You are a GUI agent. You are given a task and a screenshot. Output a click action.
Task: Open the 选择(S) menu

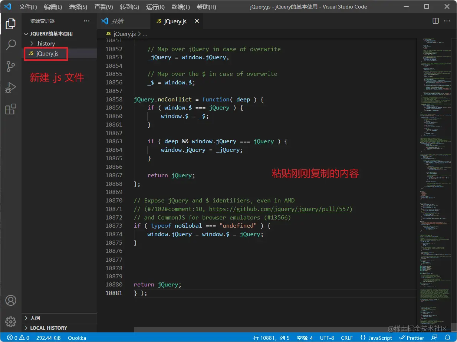click(78, 7)
